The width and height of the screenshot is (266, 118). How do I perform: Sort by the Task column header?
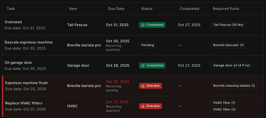(x=11, y=9)
